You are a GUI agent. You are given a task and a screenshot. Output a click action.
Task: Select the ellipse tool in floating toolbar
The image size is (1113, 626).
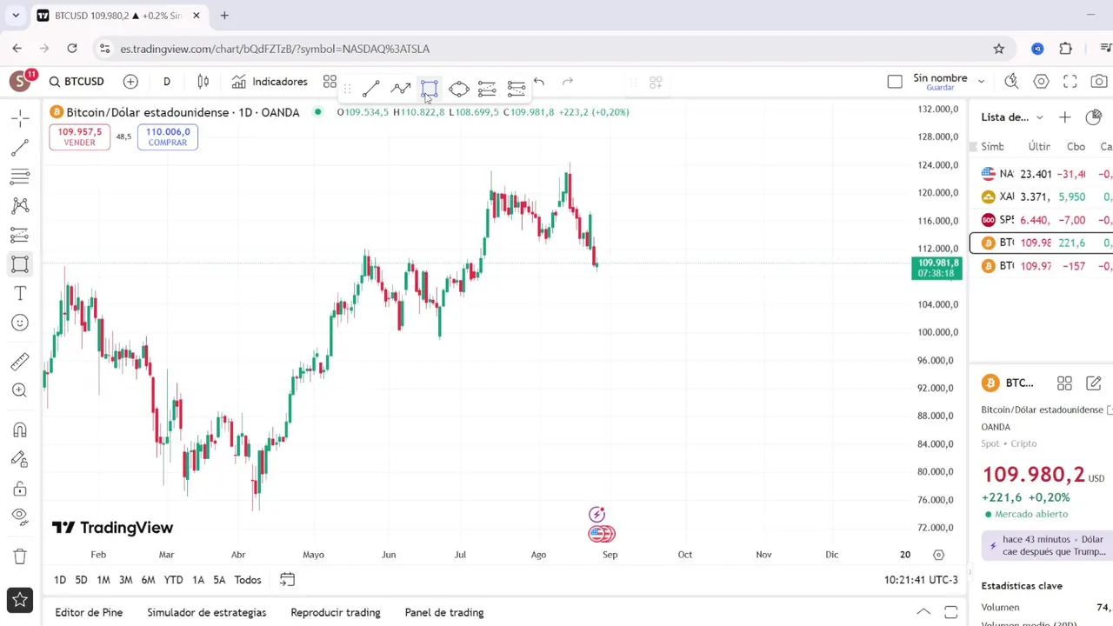point(458,88)
